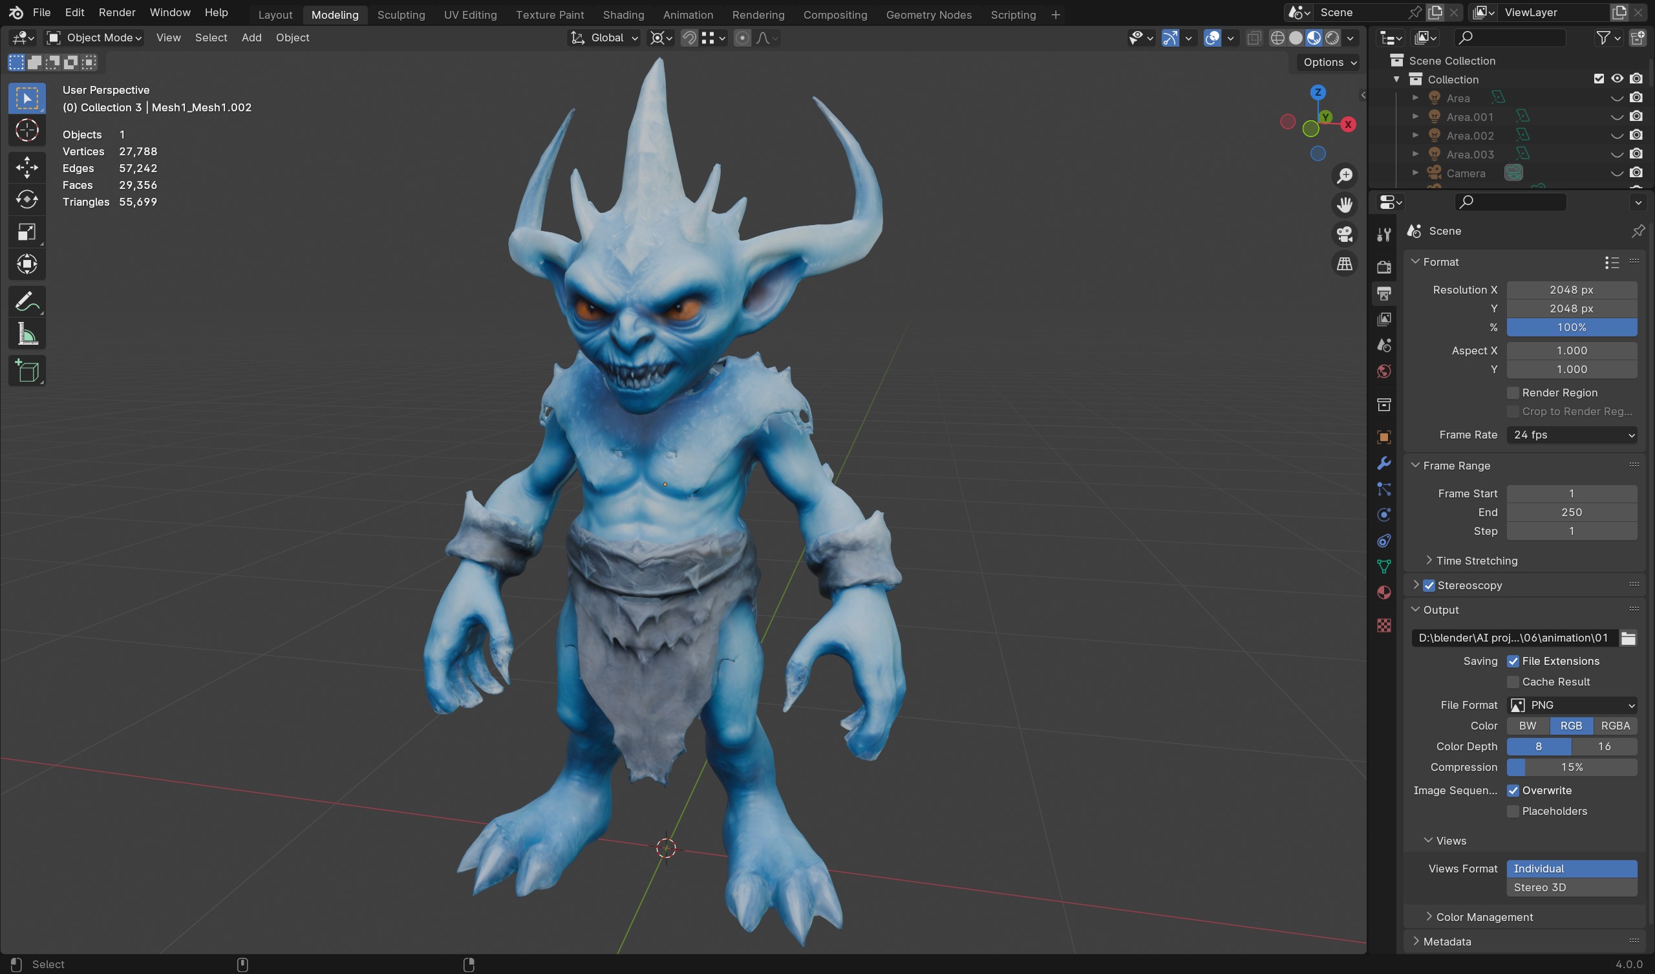Image resolution: width=1655 pixels, height=974 pixels.
Task: Click the zoom view magnifier icon
Action: point(1344,175)
